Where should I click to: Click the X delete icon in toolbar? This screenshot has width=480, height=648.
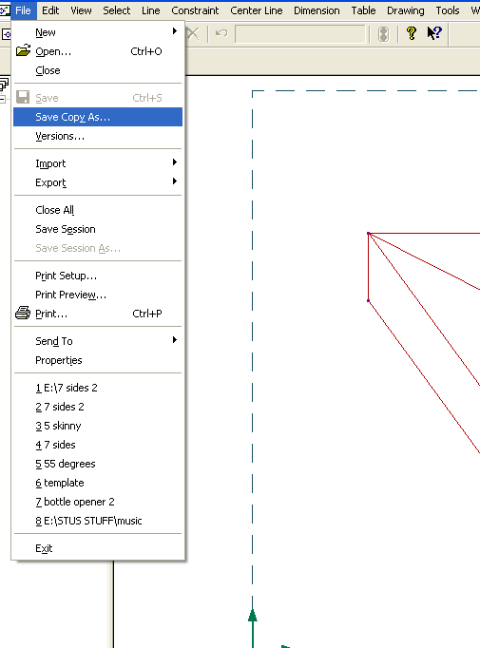(192, 33)
